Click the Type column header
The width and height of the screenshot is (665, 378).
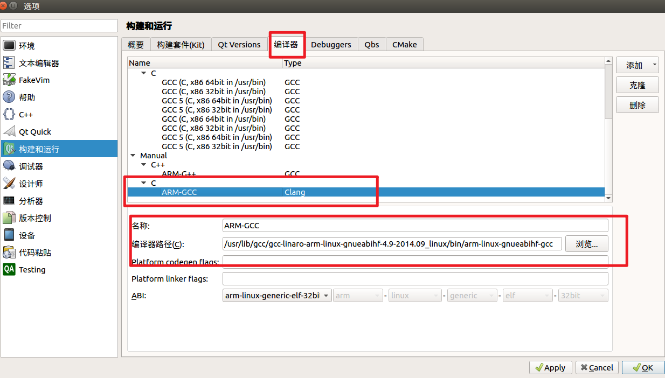[x=444, y=63]
